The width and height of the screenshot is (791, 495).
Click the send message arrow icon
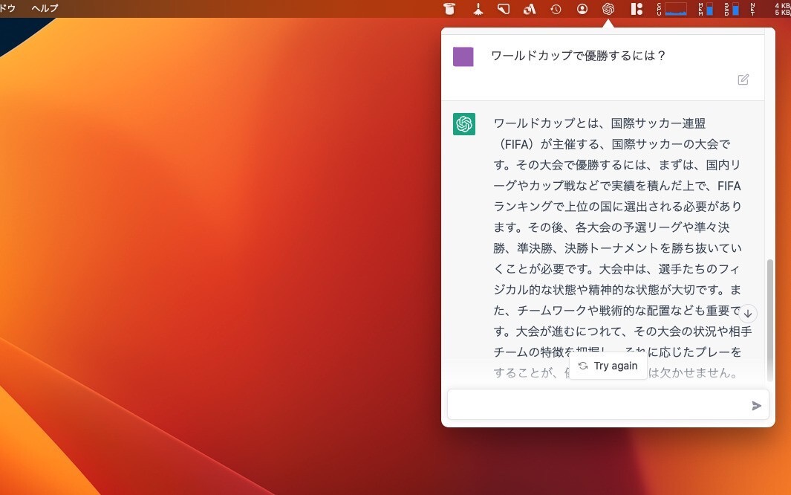tap(756, 405)
